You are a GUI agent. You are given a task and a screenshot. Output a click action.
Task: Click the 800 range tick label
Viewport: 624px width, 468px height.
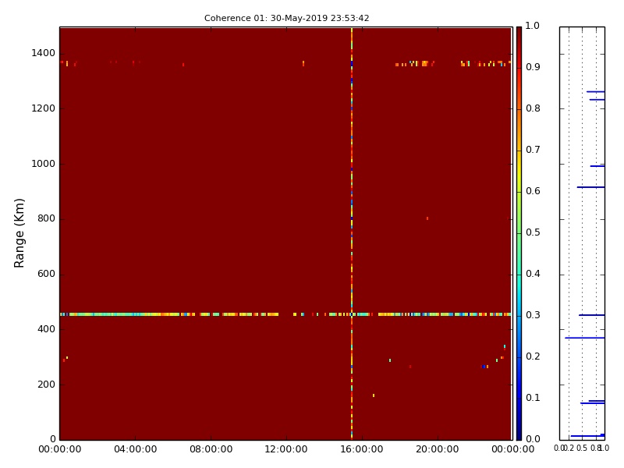pyautogui.click(x=46, y=218)
